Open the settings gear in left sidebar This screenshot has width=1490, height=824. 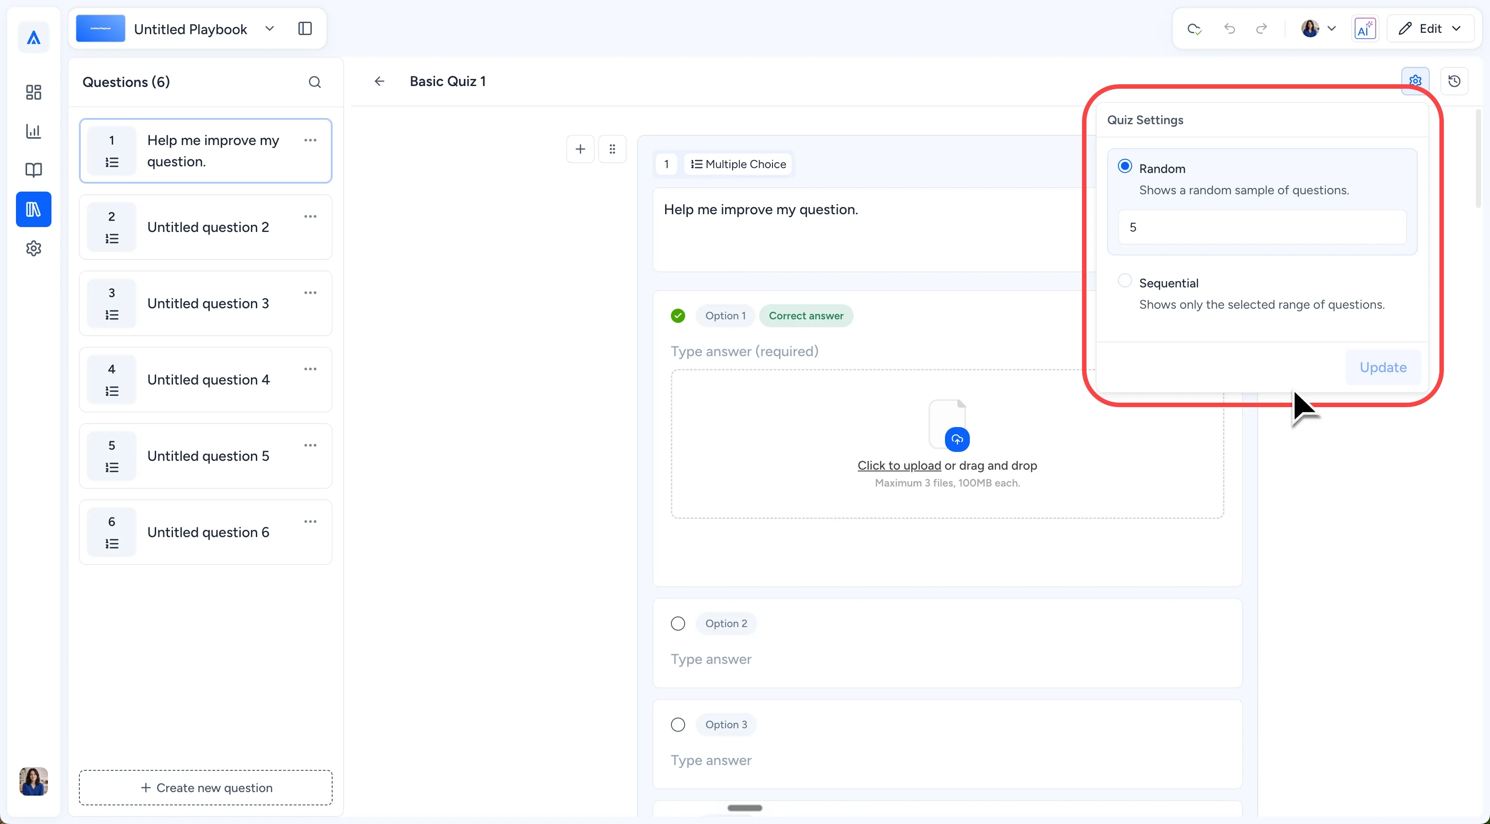[34, 248]
